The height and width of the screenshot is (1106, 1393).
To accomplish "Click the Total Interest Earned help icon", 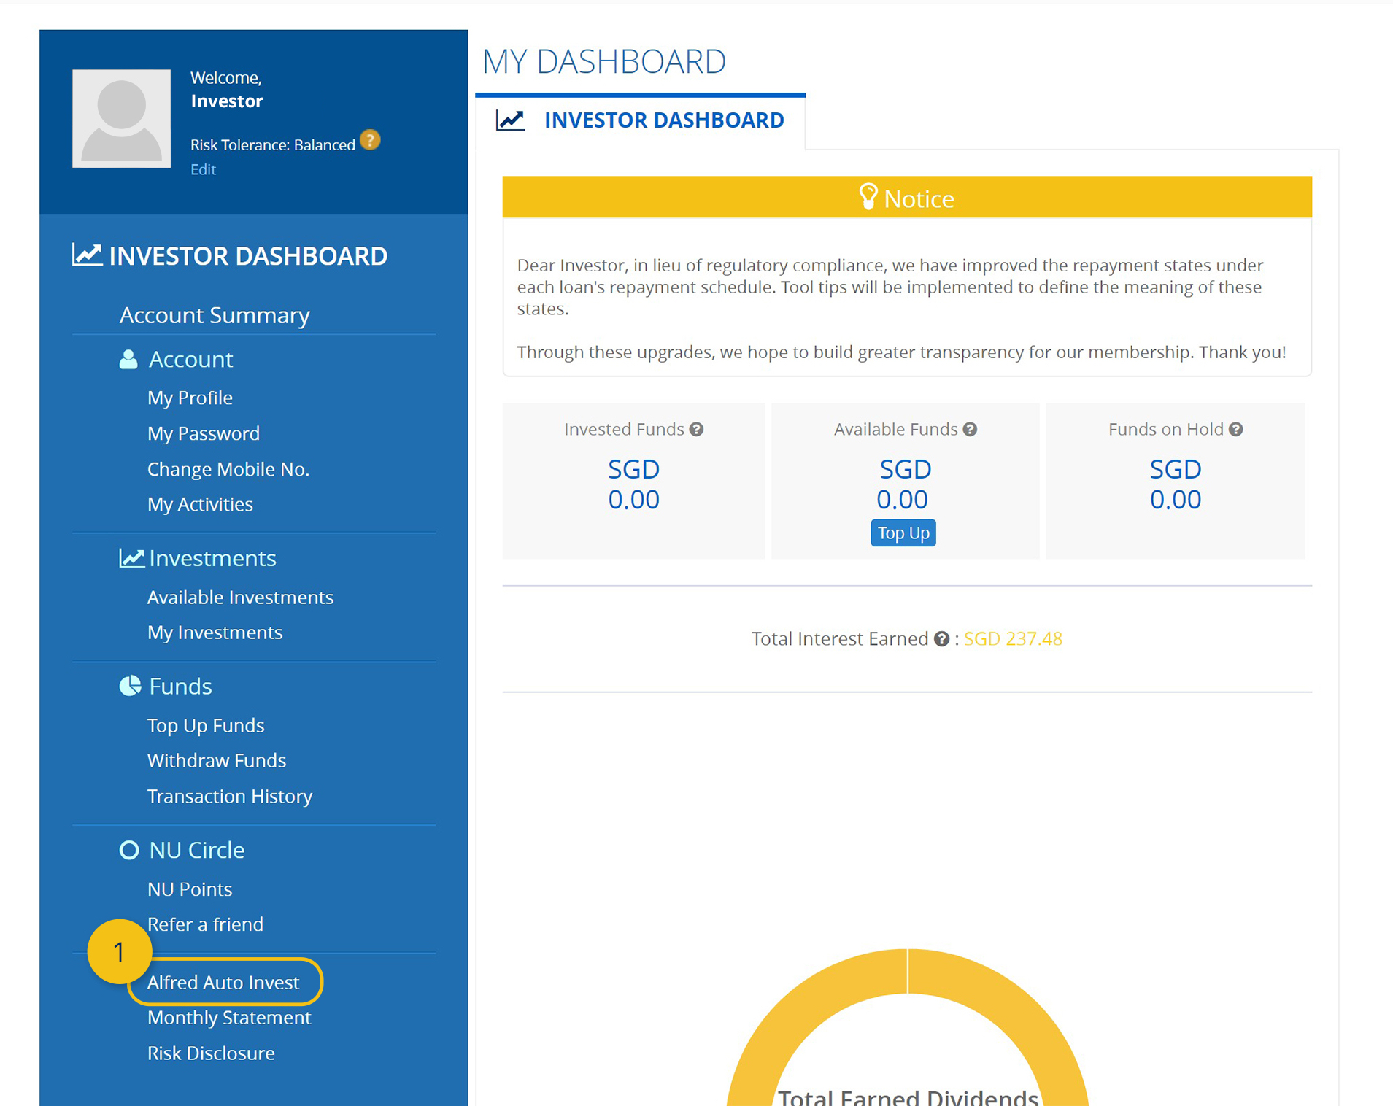I will click(x=941, y=639).
